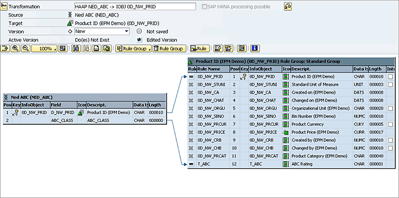This screenshot has width=399, height=198.
Task: Open the New Rule Group dropdown button
Action: 134,48
